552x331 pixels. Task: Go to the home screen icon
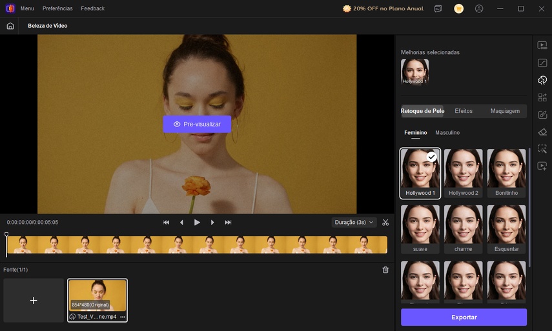click(x=10, y=26)
